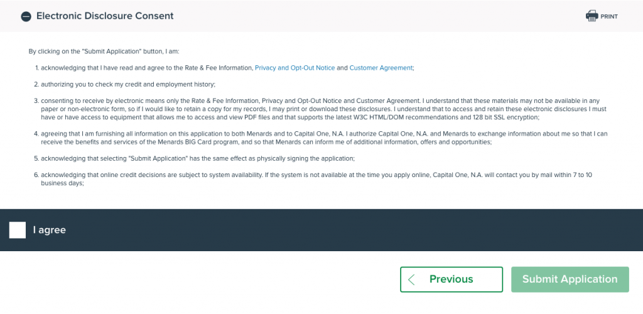The width and height of the screenshot is (643, 314).
Task: Click item consenting to receive by electronic means
Action: (320, 109)
